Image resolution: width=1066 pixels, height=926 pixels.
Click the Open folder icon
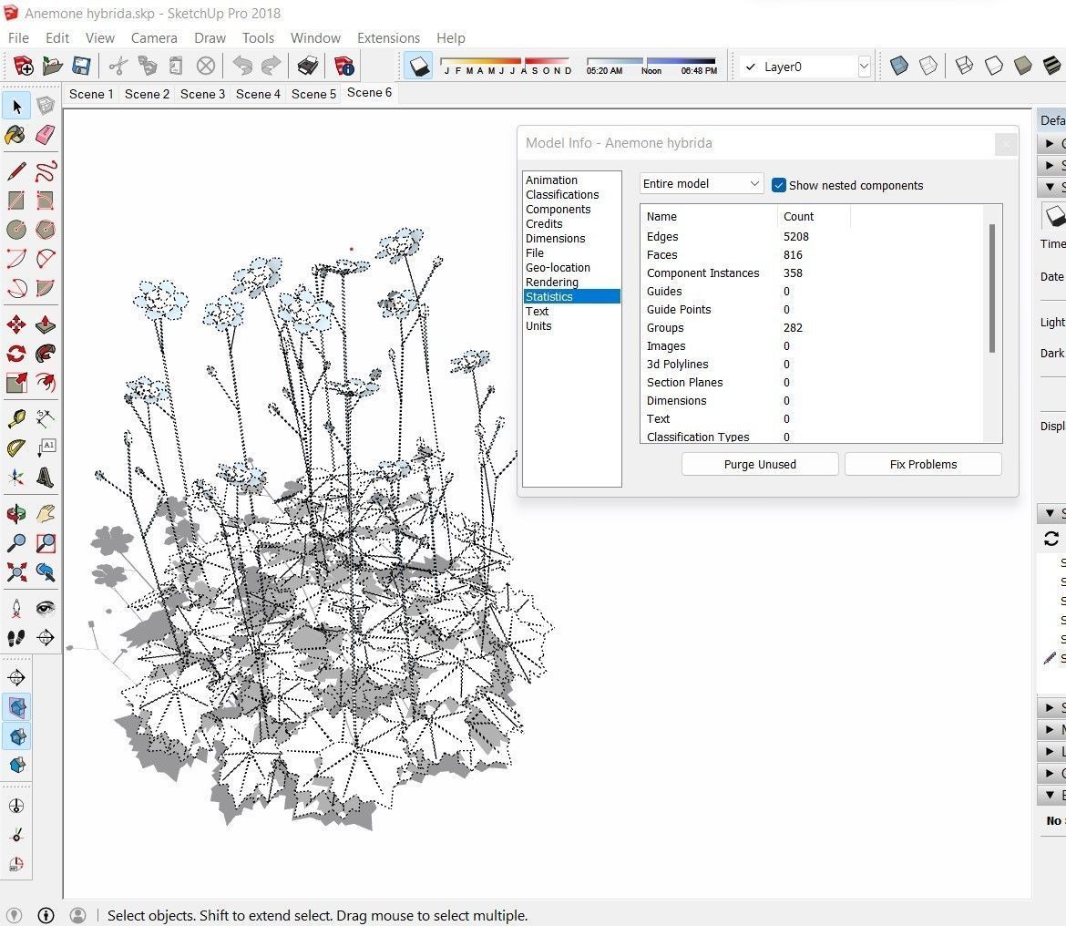[x=52, y=66]
